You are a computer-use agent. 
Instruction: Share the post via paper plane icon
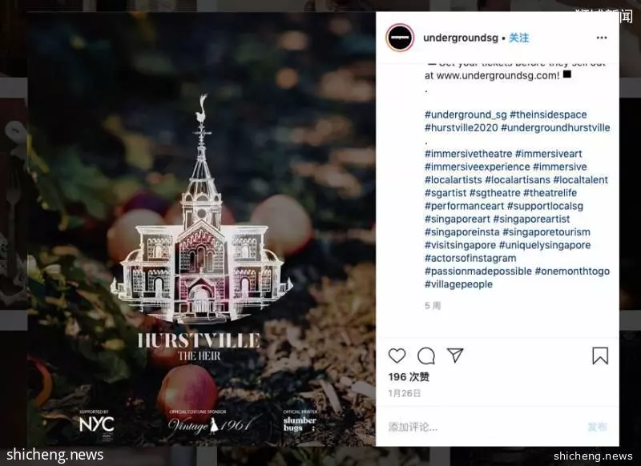point(455,356)
